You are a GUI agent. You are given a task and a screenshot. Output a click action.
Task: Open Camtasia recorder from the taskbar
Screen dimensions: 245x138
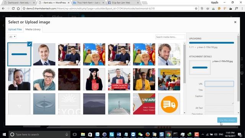point(196,135)
